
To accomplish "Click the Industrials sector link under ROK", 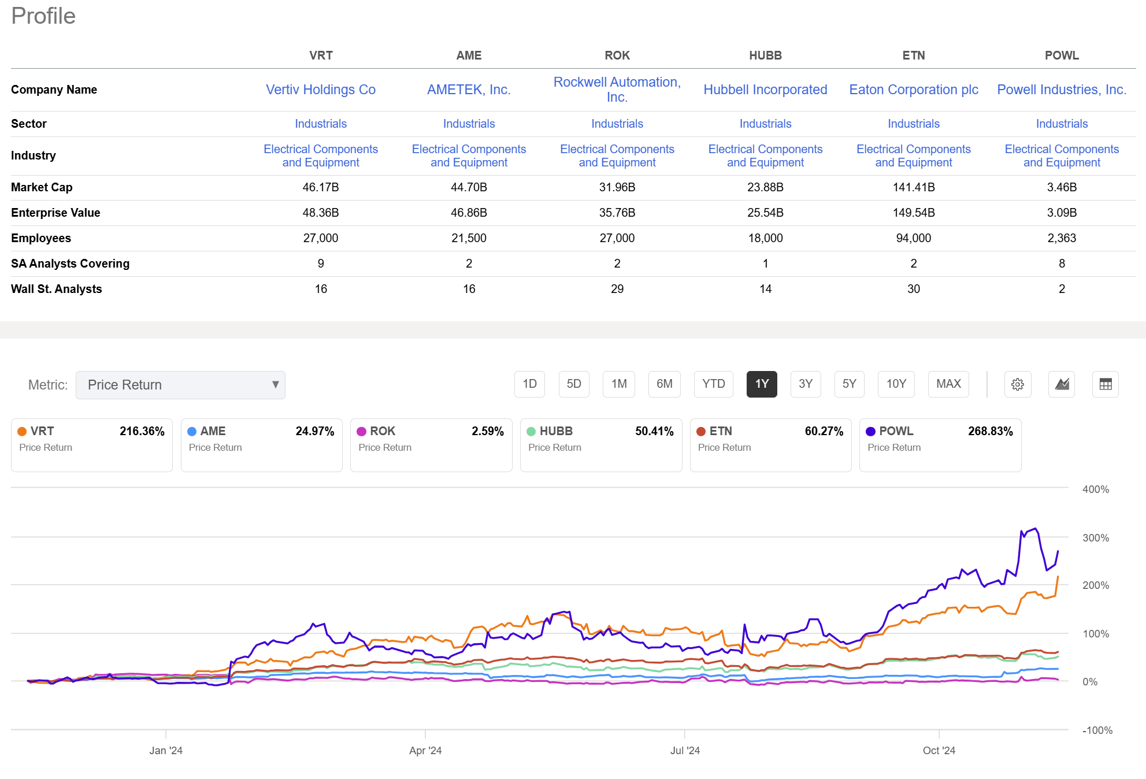I will [617, 123].
